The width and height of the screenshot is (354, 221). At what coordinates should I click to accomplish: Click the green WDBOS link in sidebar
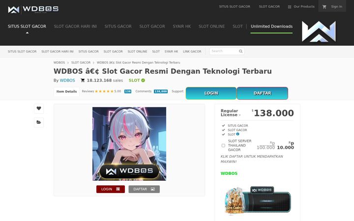pyautogui.click(x=229, y=173)
